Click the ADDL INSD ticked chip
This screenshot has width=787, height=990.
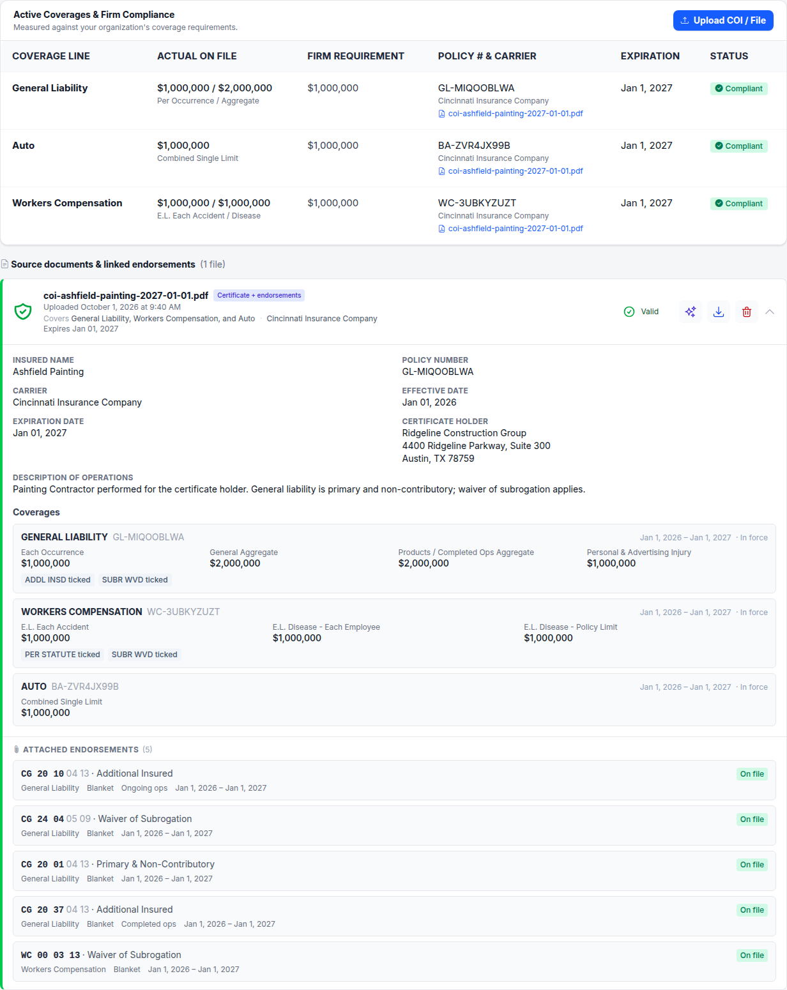coord(57,580)
